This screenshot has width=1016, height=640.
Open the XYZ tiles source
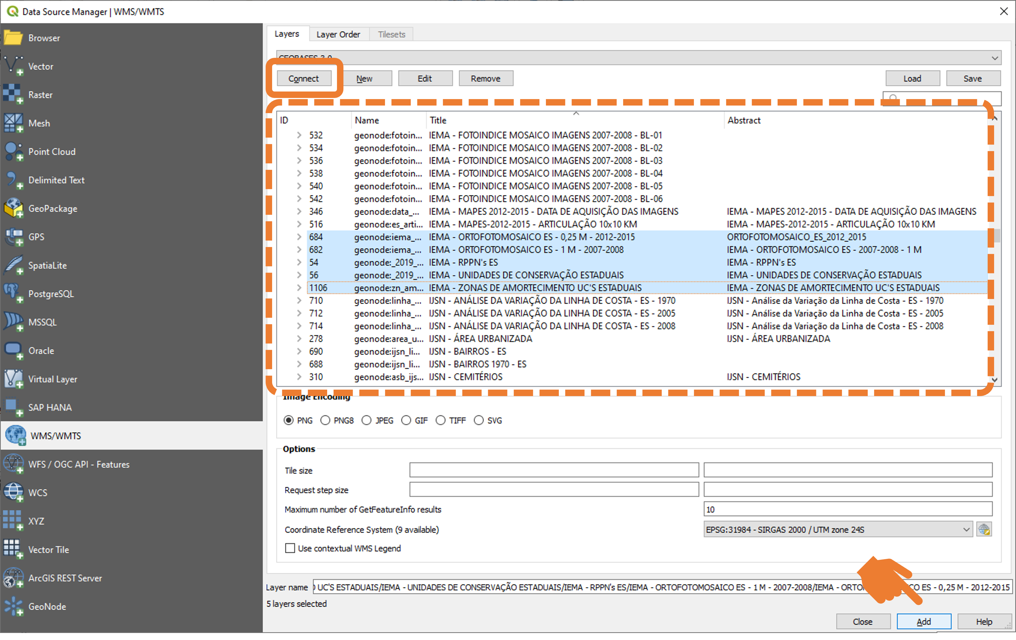(x=131, y=521)
